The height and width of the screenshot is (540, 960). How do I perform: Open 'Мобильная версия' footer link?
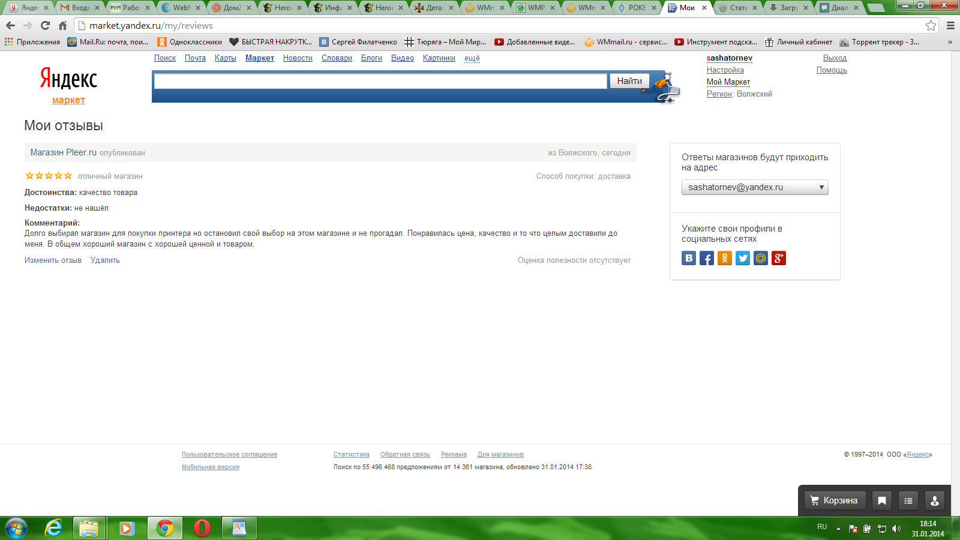point(211,467)
